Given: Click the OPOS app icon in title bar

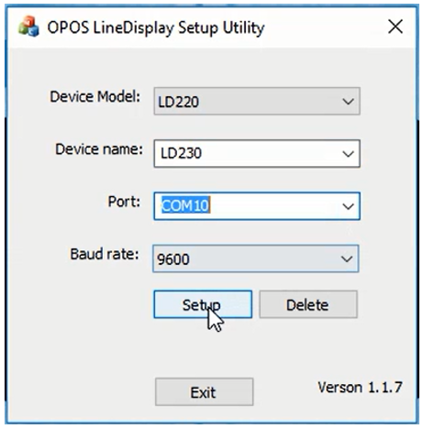Looking at the screenshot, I should click(x=28, y=27).
